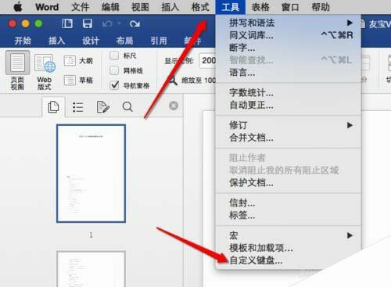391x287 pixels.
Task: Show document map list tab
Action: tap(78, 107)
